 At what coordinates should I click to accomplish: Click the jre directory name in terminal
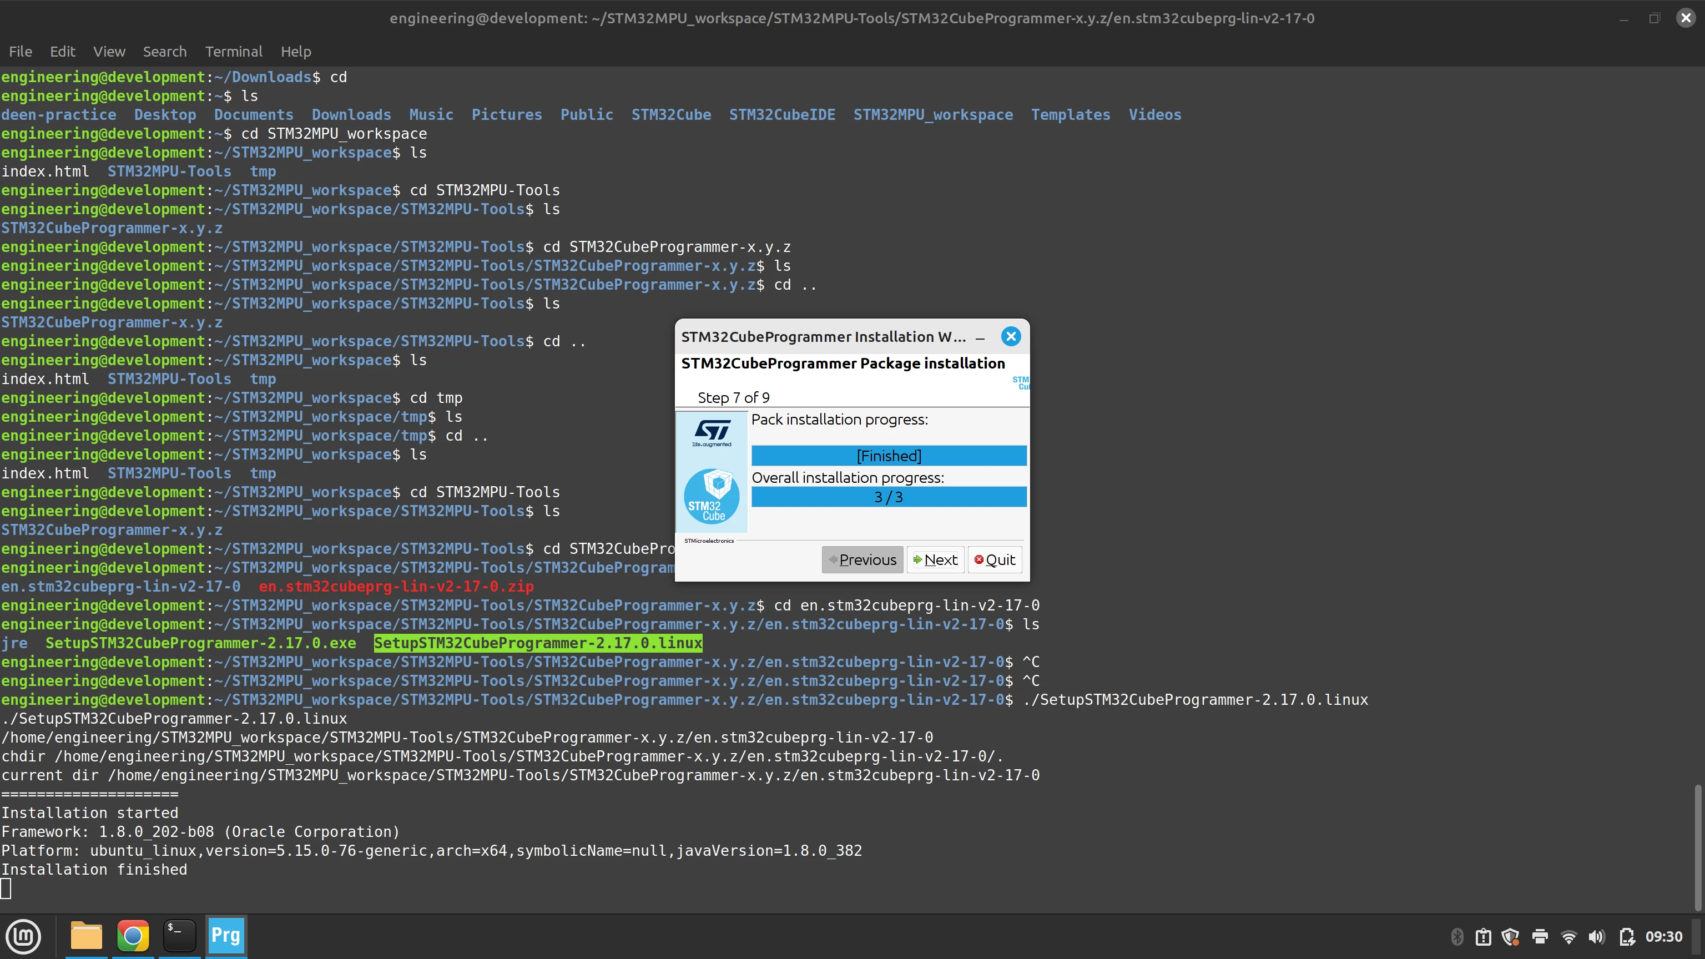pos(14,643)
